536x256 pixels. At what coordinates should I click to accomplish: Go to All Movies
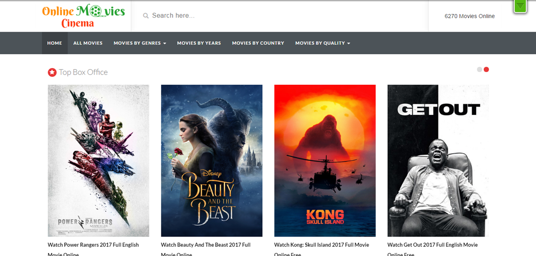(88, 43)
